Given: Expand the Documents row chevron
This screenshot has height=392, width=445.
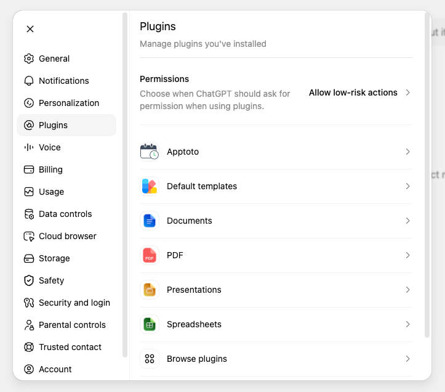Looking at the screenshot, I should pyautogui.click(x=408, y=221).
